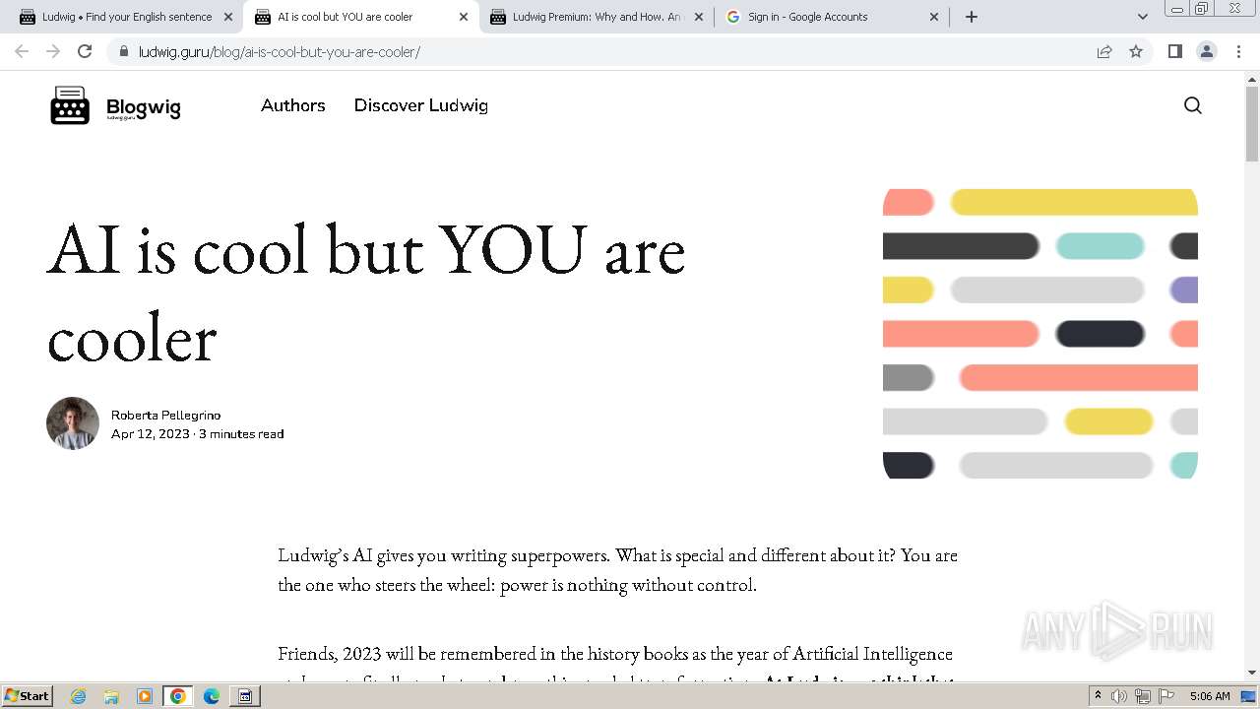Open a new browser tab
Viewport: 1260px width, 709px height.
972,17
